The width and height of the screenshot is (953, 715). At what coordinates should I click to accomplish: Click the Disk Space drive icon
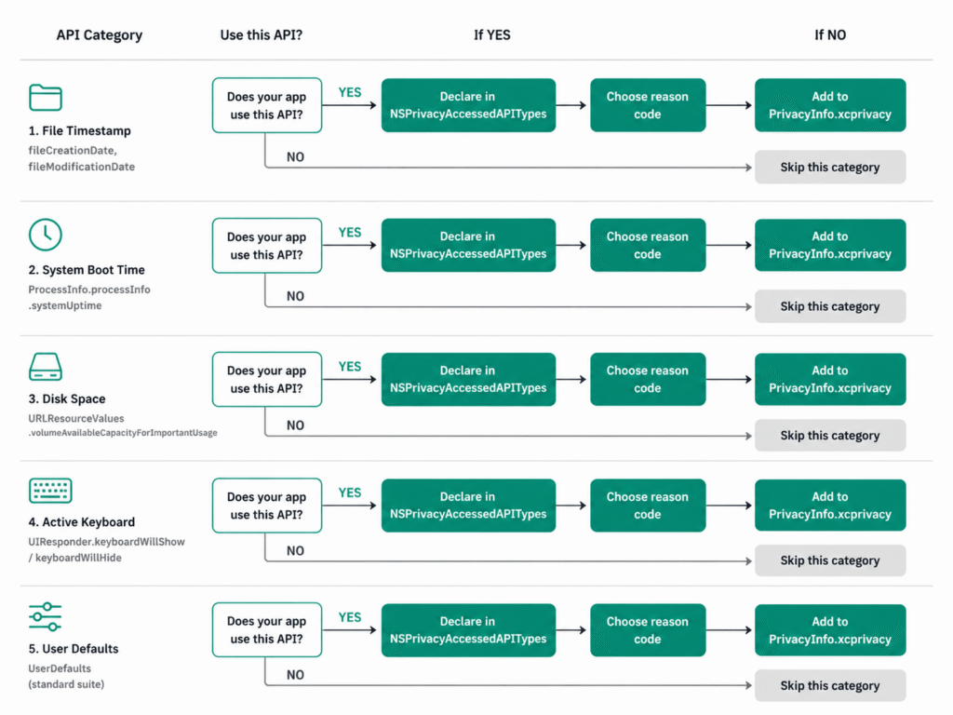point(46,367)
